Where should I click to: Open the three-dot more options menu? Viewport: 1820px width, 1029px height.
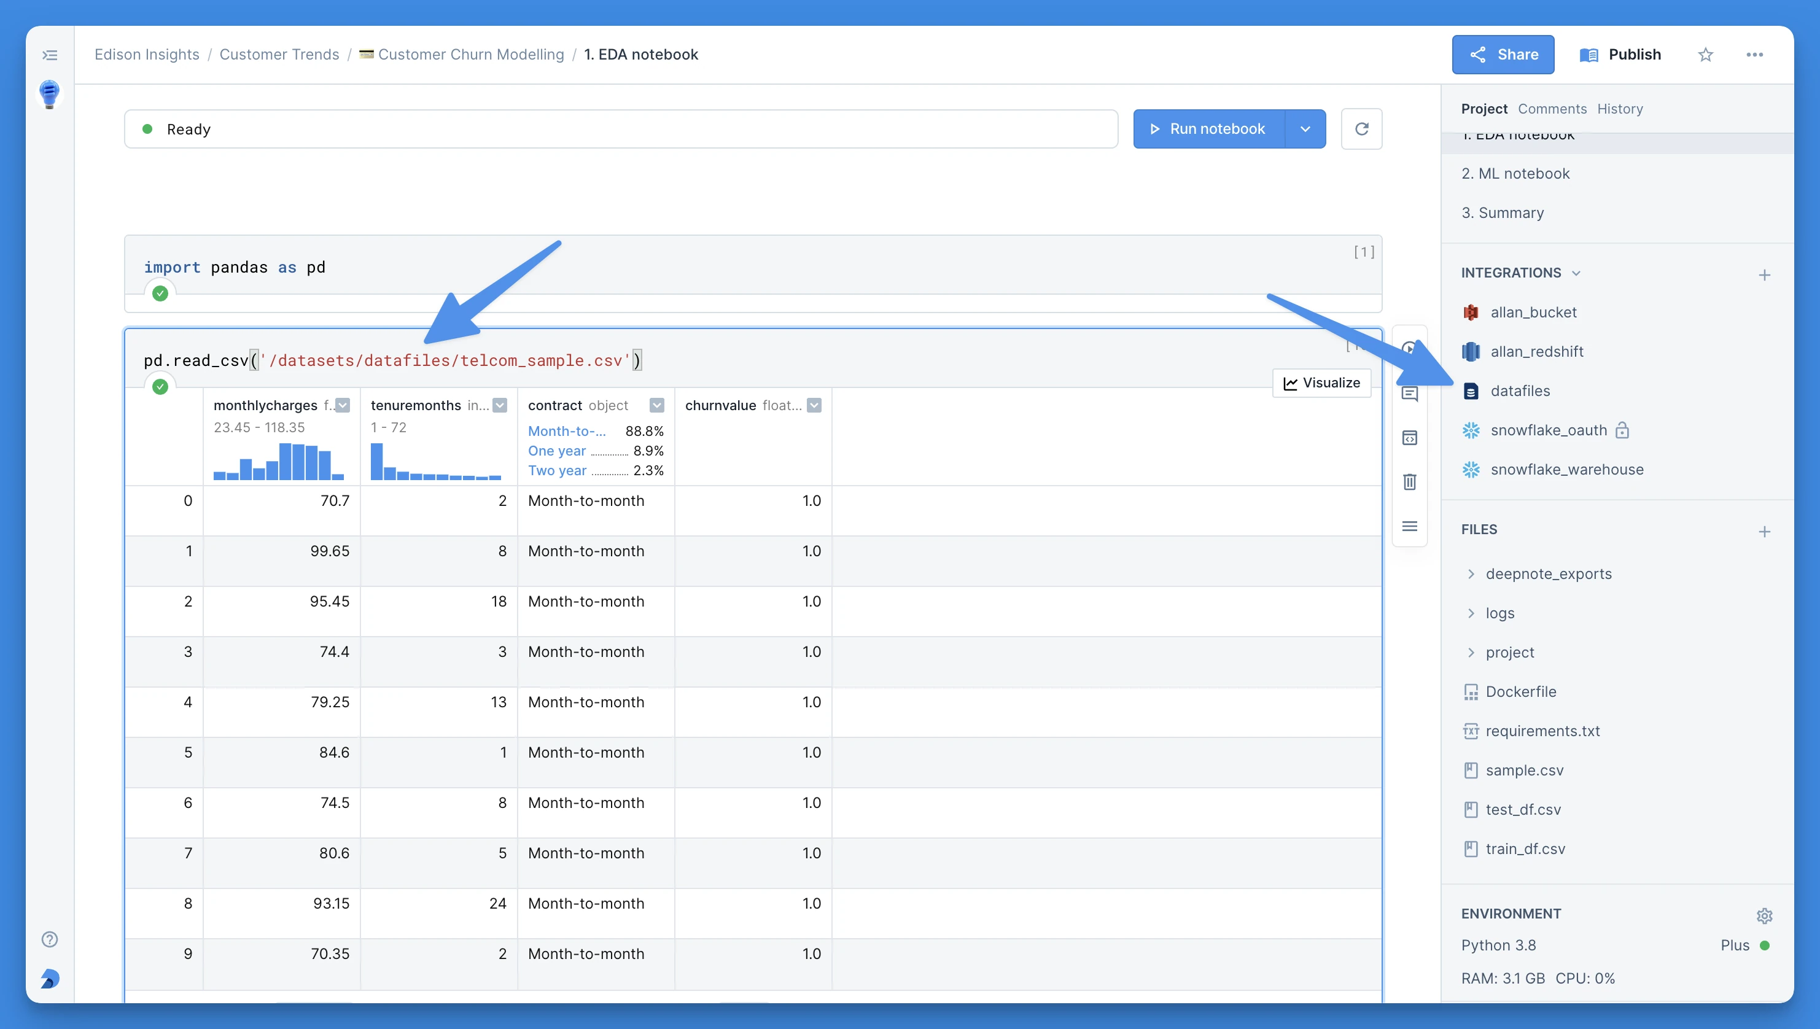click(1754, 55)
